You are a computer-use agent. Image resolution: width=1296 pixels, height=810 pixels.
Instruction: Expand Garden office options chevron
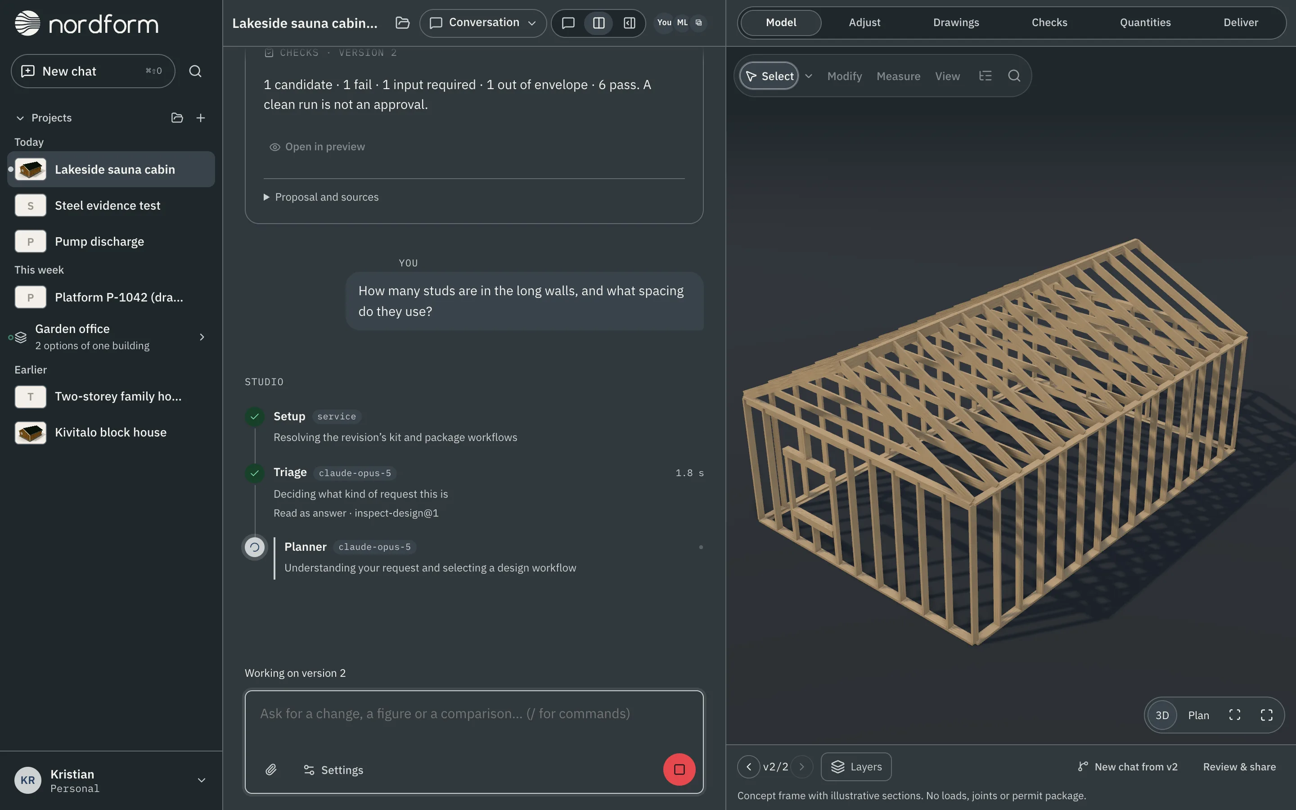(202, 337)
